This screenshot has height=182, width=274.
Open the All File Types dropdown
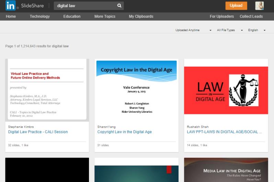[229, 30]
